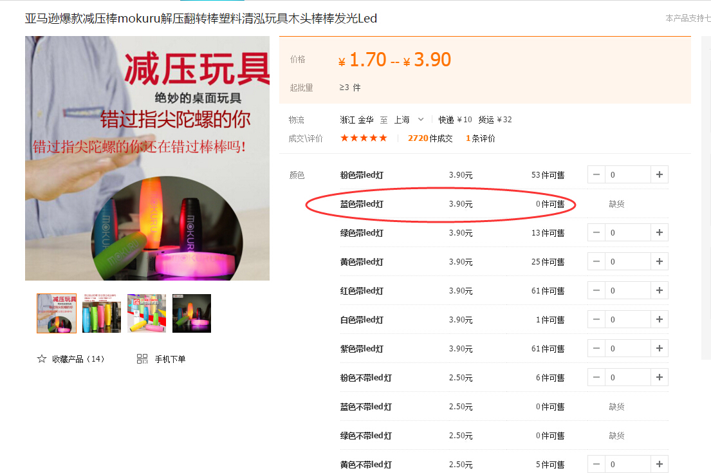Click the main product image
Screen dimensions: 711x473
tap(147, 158)
